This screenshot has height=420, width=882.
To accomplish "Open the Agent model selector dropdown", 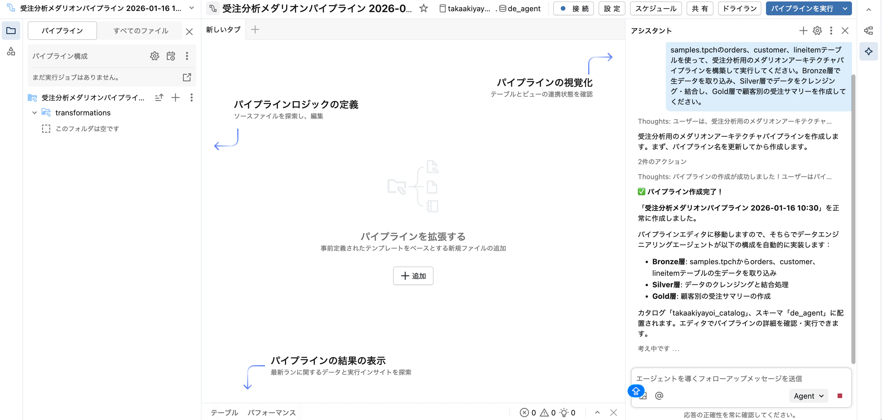I will pyautogui.click(x=808, y=396).
